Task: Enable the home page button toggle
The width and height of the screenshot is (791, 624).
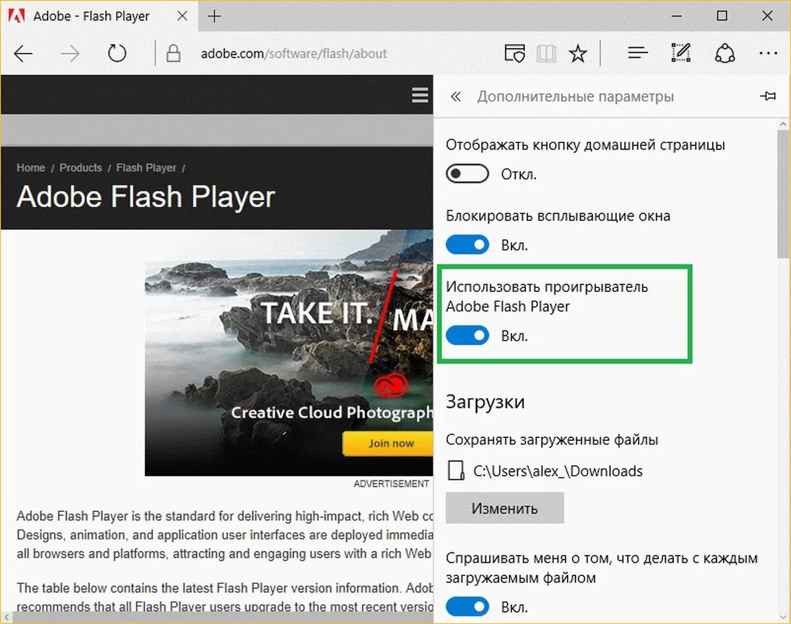Action: pos(467,173)
